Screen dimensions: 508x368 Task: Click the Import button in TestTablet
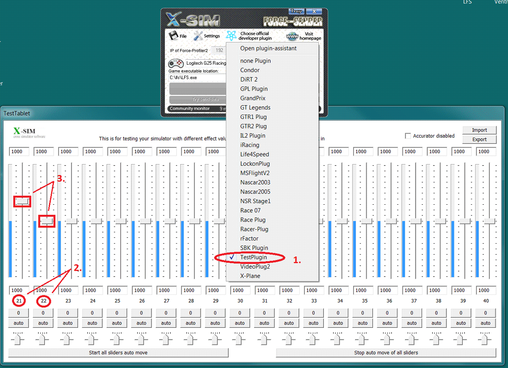(x=479, y=130)
